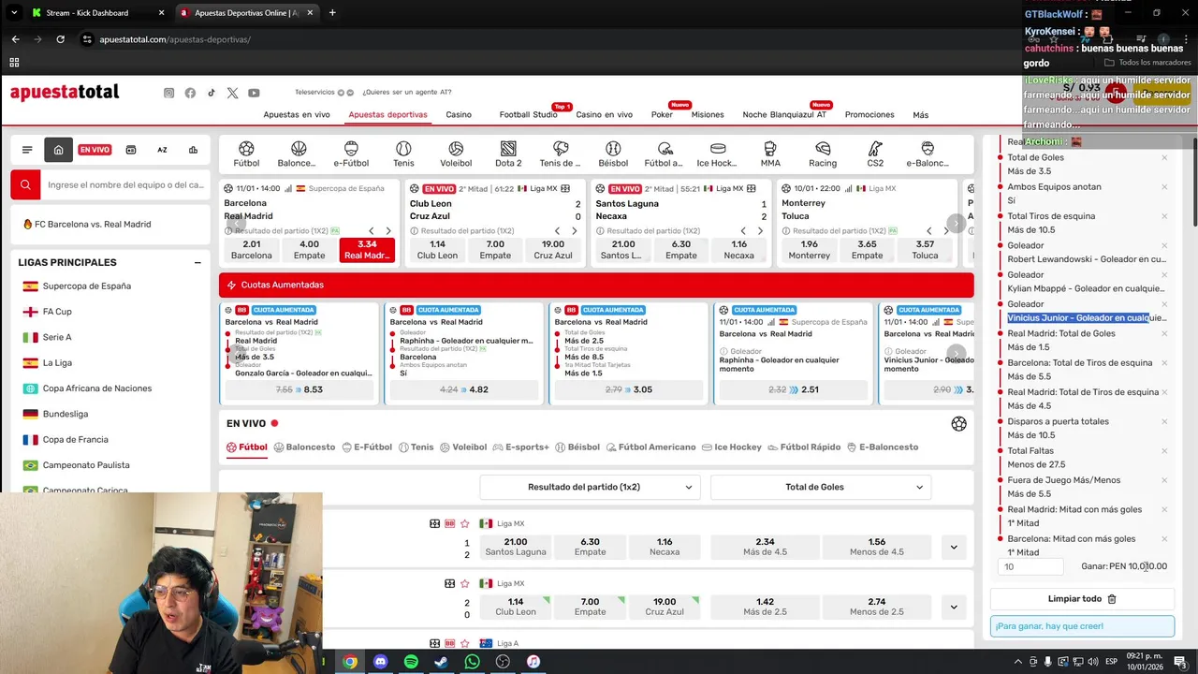Open apuestatotal TikTok icon in header

pos(212,93)
